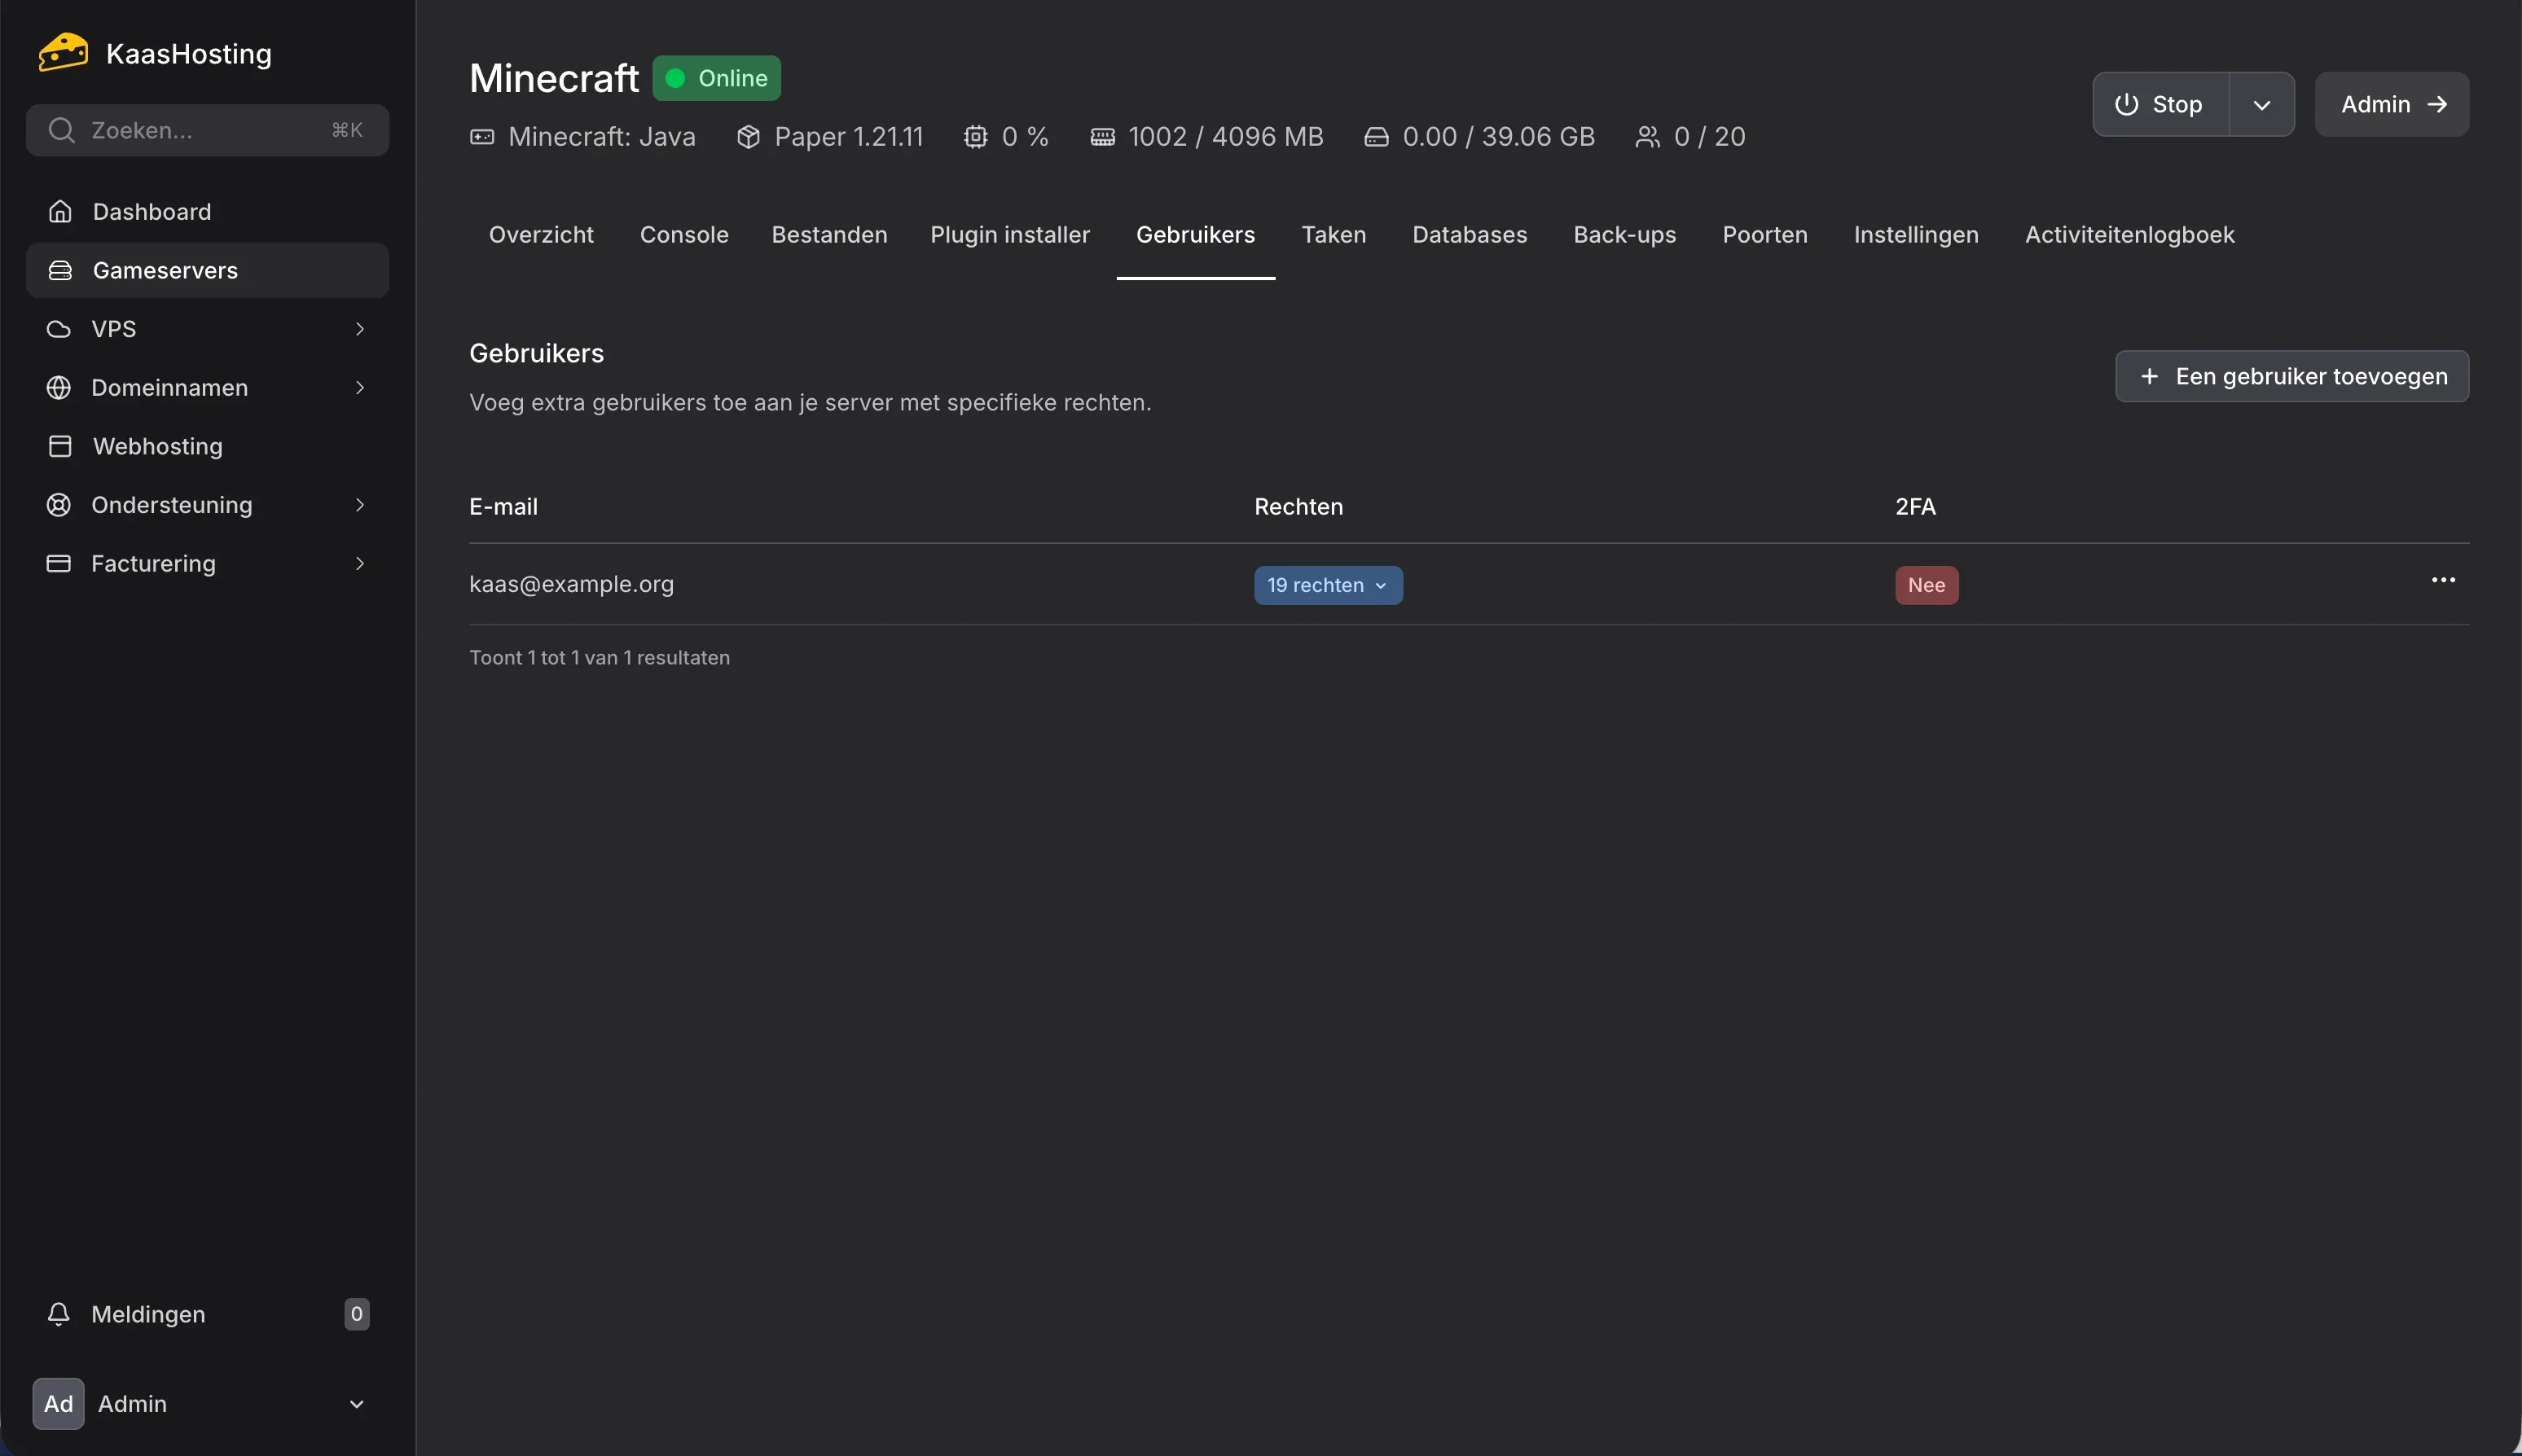Switch to the Console tab

683,234
